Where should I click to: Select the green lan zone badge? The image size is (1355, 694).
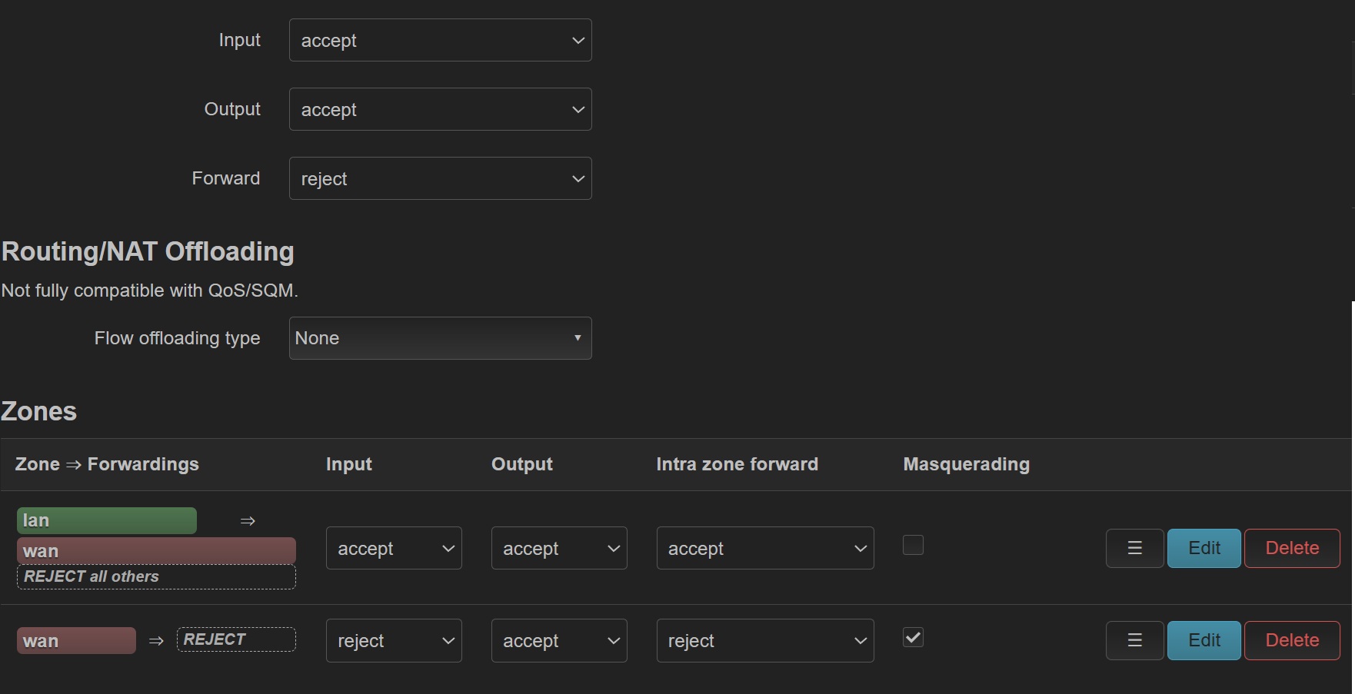click(106, 520)
